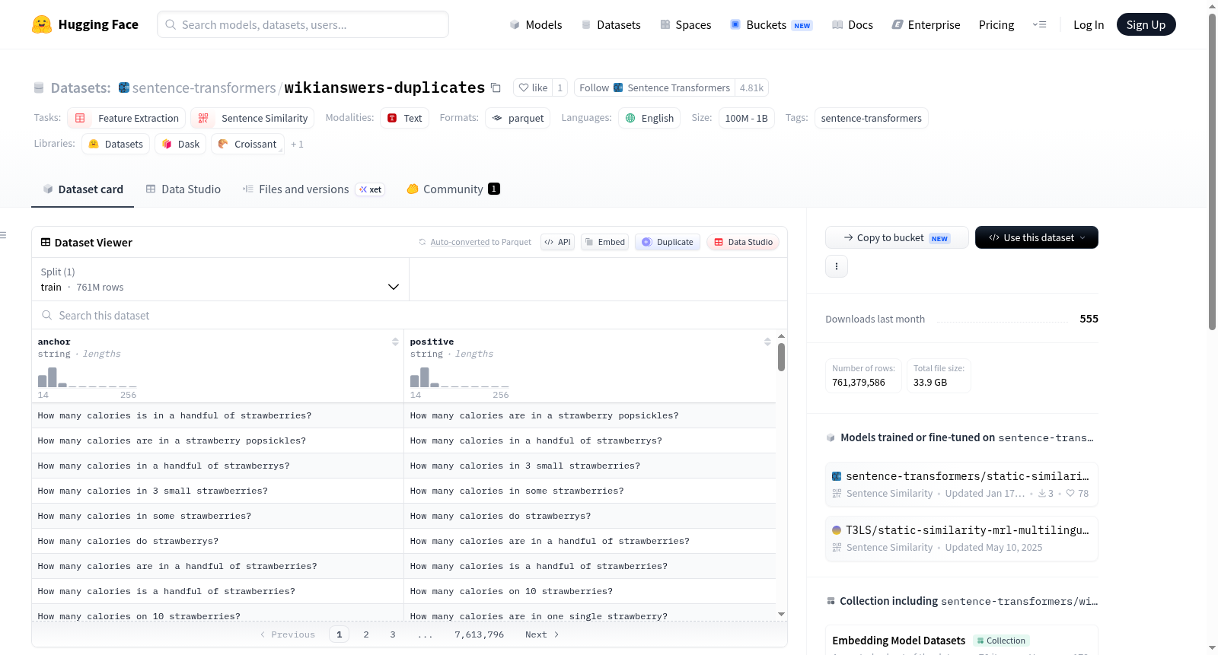Click the page vertical scrollbar thumb
The height and width of the screenshot is (655, 1218).
(x=1212, y=171)
